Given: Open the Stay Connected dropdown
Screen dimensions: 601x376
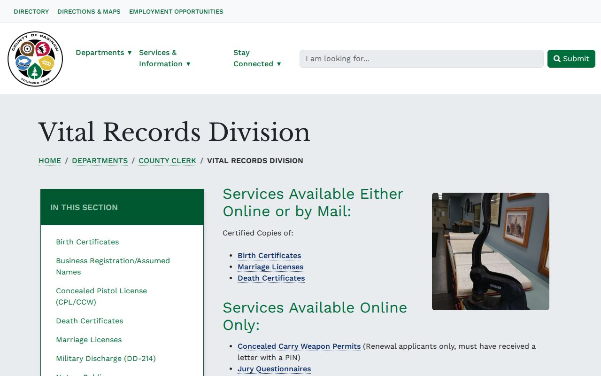Looking at the screenshot, I should (257, 58).
